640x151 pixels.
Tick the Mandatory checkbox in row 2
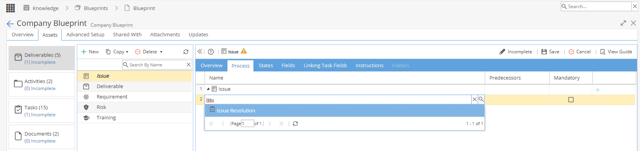pyautogui.click(x=571, y=100)
